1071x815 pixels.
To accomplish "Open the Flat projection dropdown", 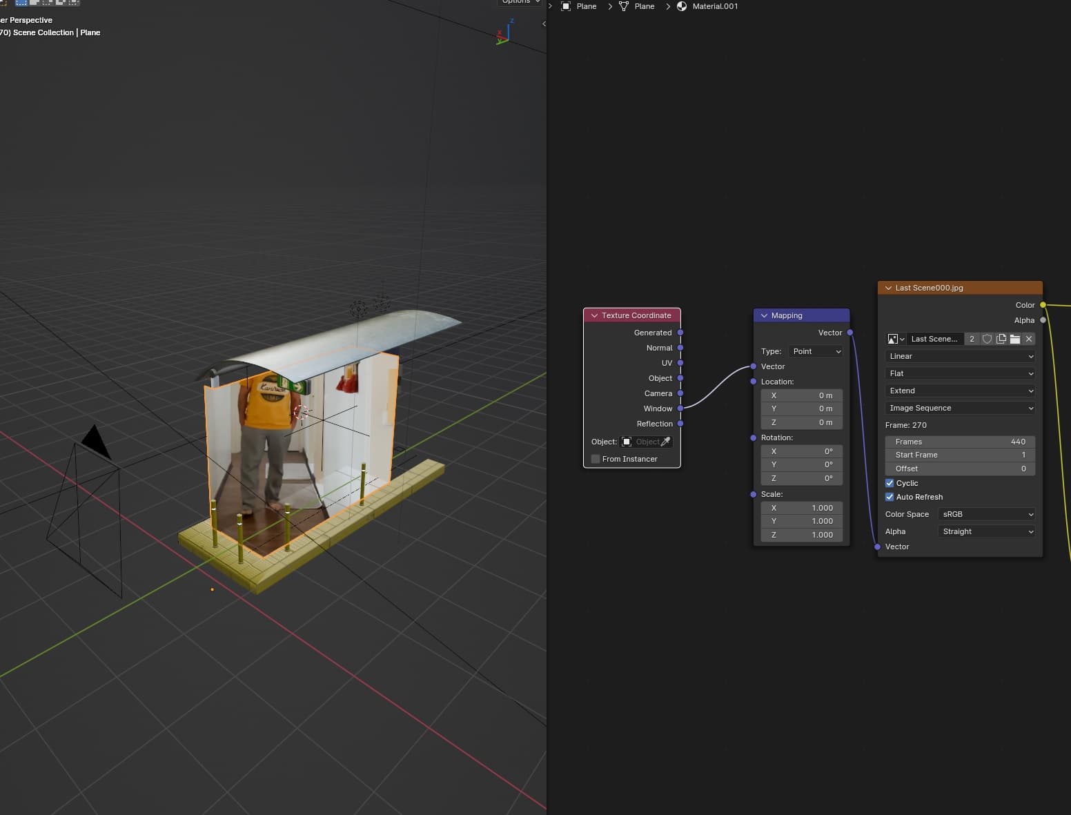I will tap(960, 373).
